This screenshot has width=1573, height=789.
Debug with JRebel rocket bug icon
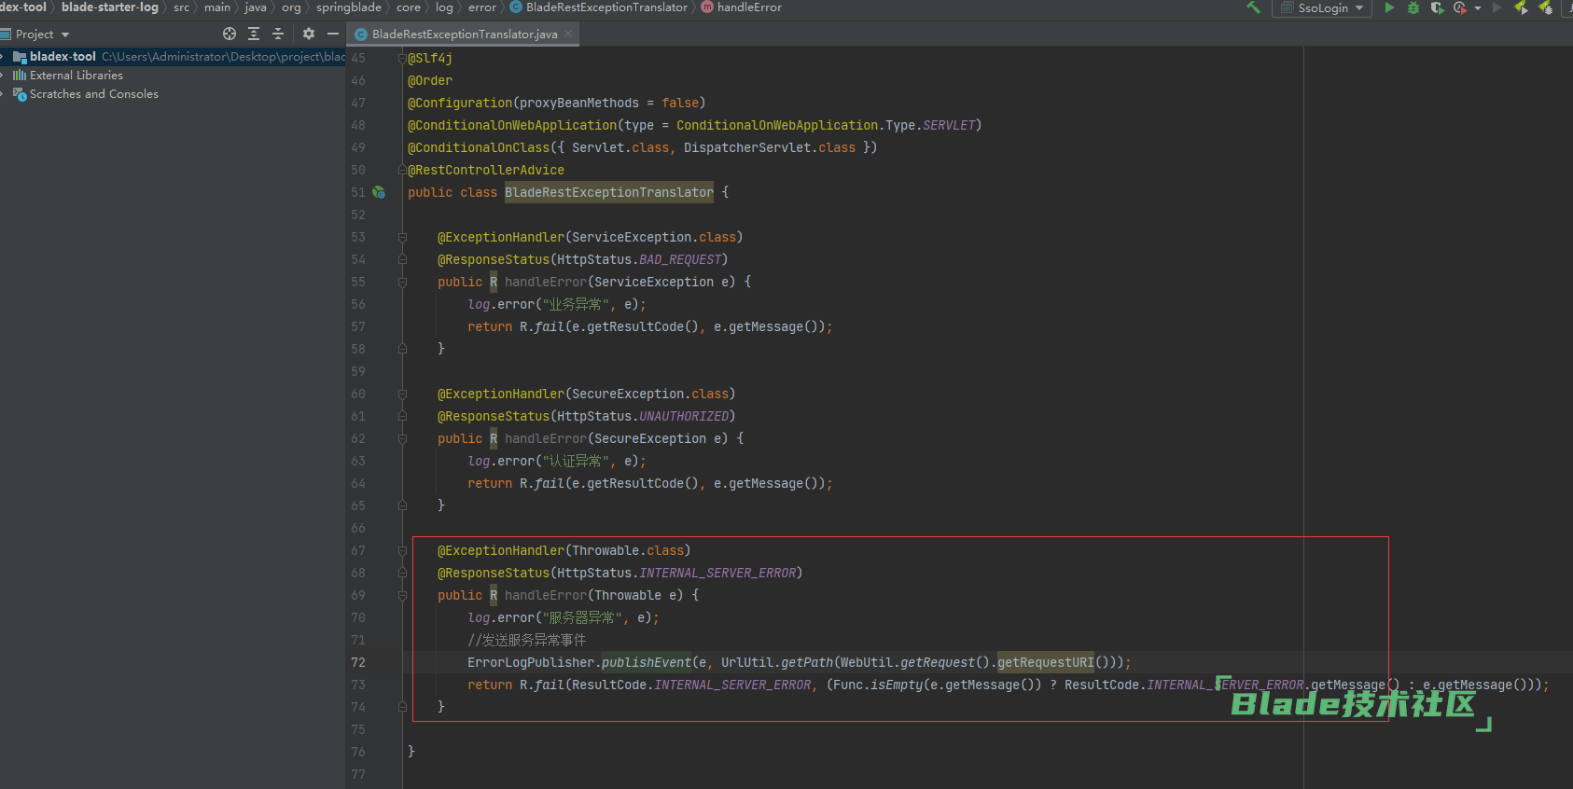pyautogui.click(x=1546, y=7)
